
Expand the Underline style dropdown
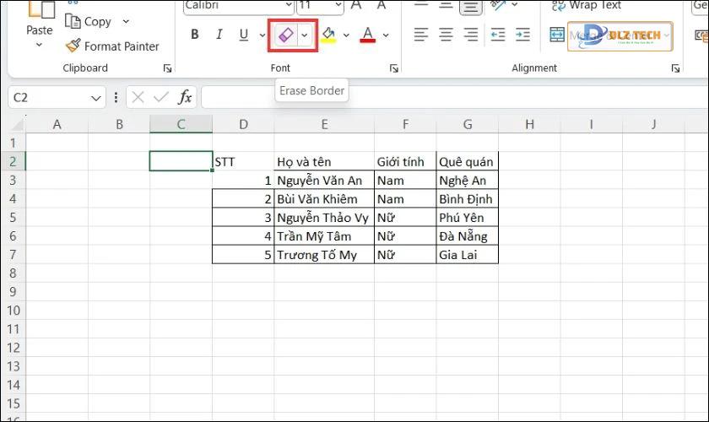point(262,35)
